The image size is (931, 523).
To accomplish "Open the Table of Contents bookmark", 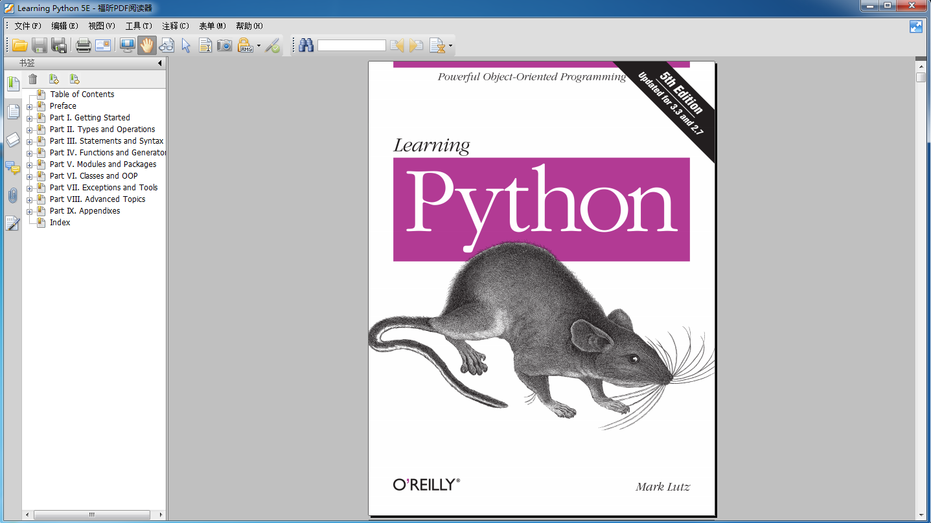I will point(81,94).
